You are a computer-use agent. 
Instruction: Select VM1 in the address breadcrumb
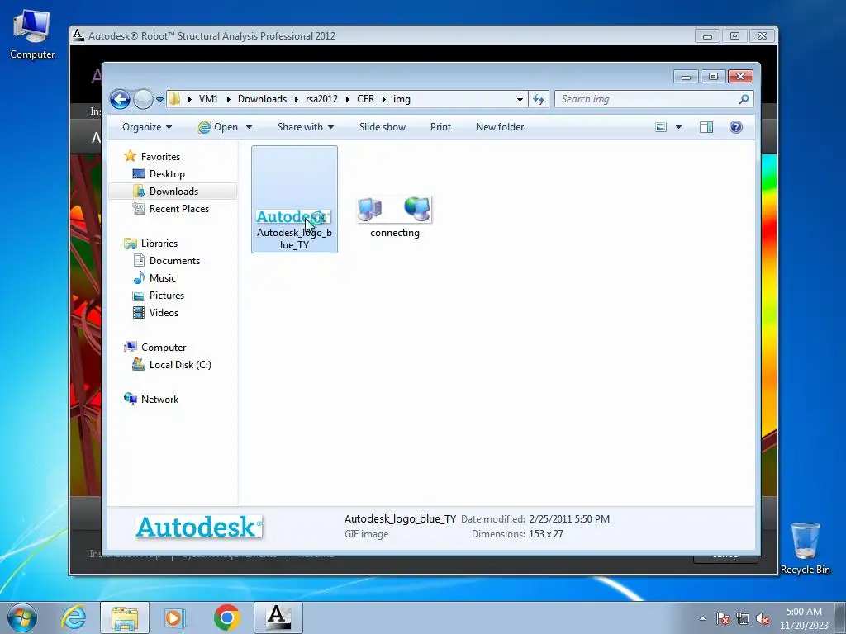pyautogui.click(x=208, y=99)
